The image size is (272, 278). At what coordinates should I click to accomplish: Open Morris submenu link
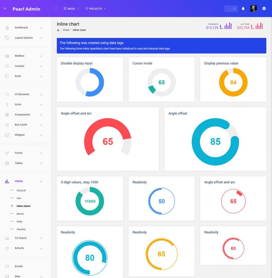tap(20, 214)
